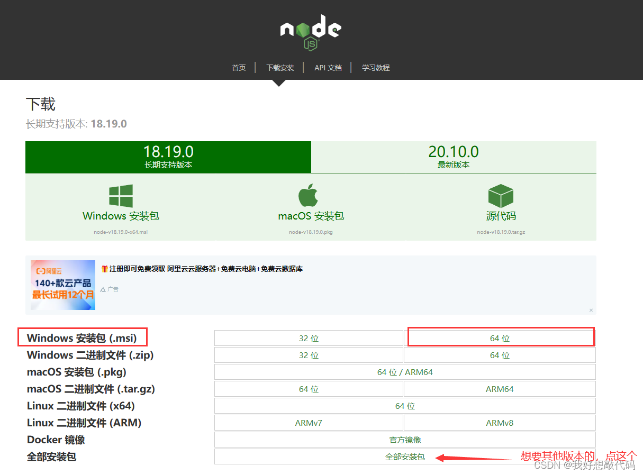Click the Windows logo installer icon
643x475 pixels.
121,196
